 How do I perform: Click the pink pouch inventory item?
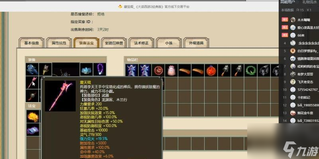171,70
